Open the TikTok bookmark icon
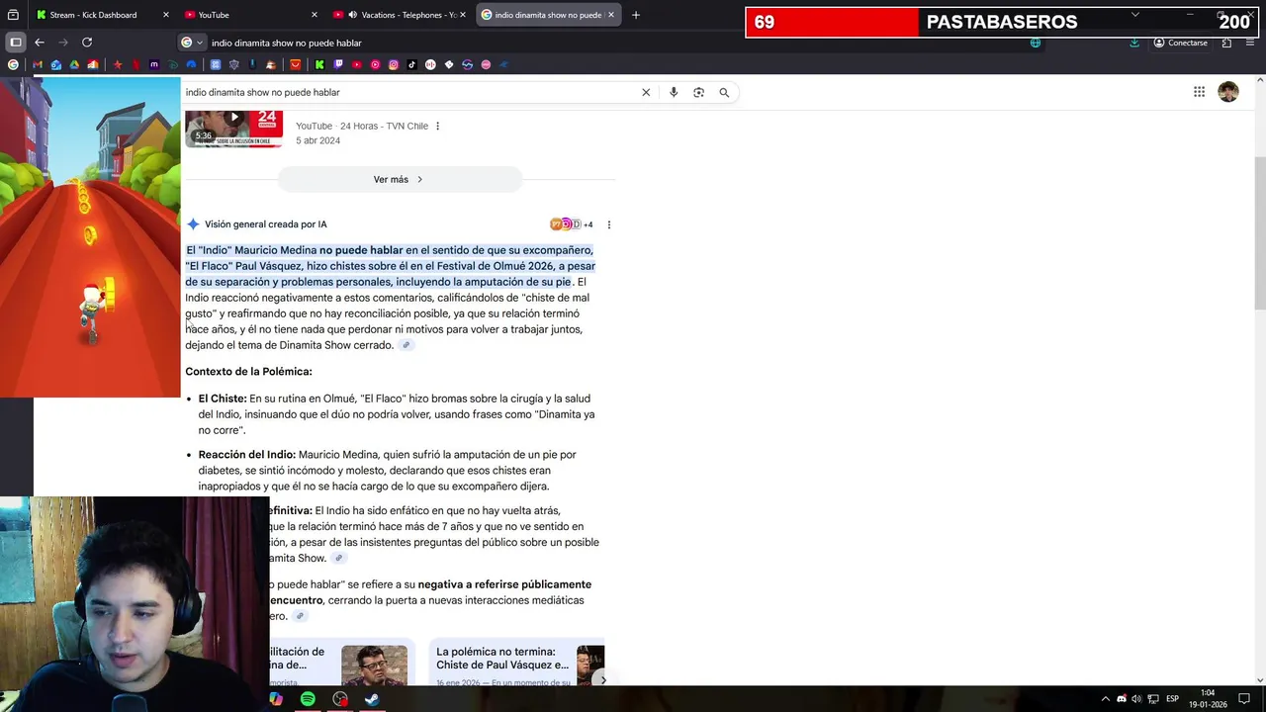Screen dimensions: 1266x712 [411, 64]
